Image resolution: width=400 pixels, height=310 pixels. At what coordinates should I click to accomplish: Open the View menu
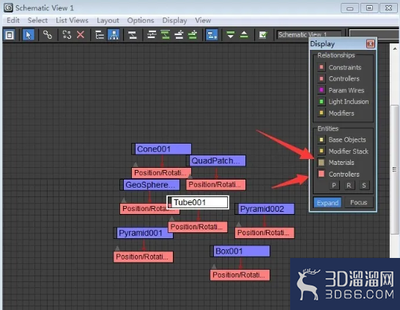point(203,21)
